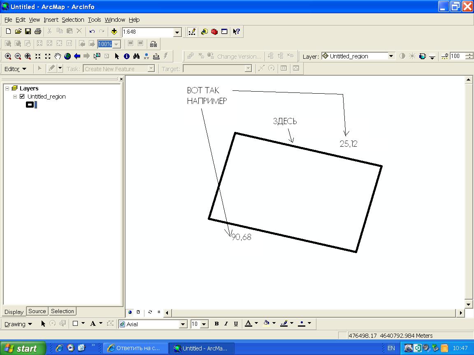
Task: Expand the new rectangle shape dropdown
Action: coord(83,323)
